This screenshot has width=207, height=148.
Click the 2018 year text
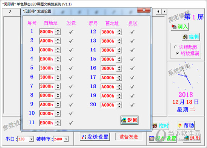pyautogui.click(x=186, y=95)
